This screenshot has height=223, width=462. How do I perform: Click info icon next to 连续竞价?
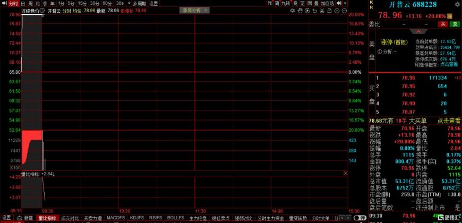click(x=44, y=10)
